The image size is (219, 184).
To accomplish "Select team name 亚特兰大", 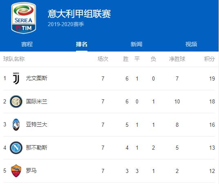I will (x=37, y=125).
